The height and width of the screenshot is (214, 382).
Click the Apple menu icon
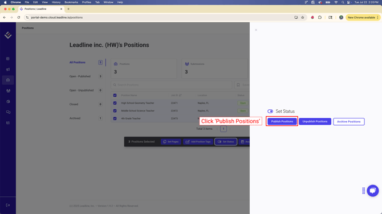(x=5, y=2)
